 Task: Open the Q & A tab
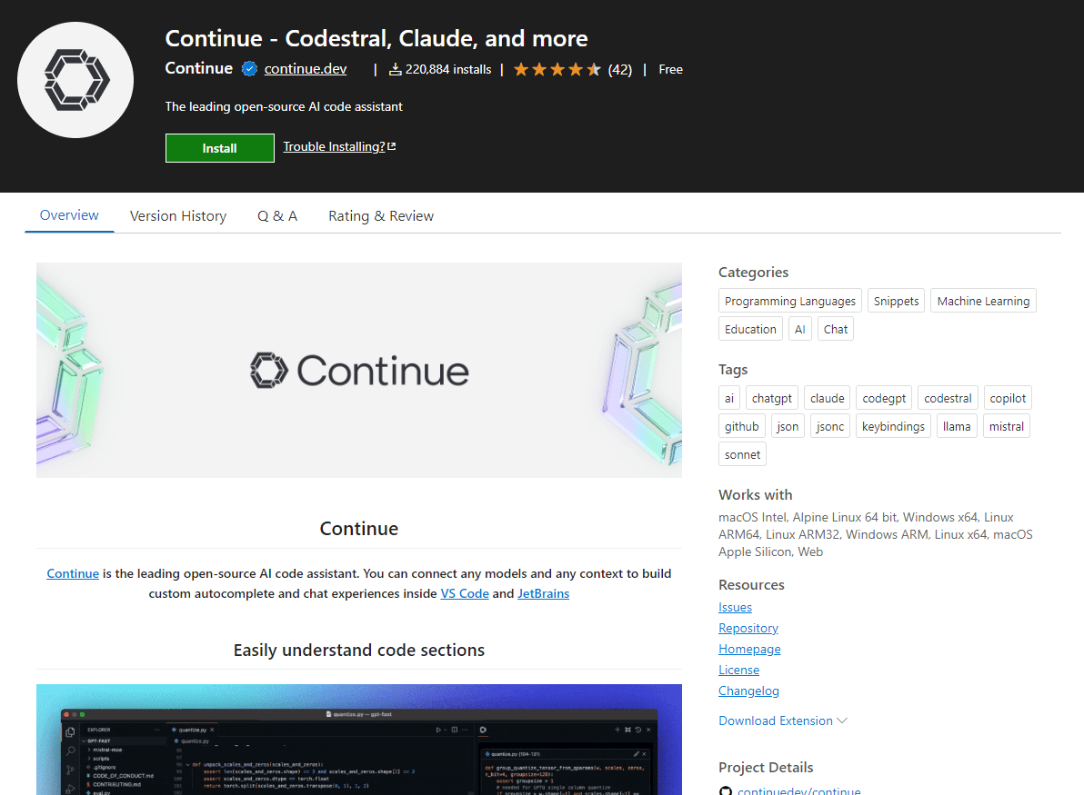[x=277, y=216]
